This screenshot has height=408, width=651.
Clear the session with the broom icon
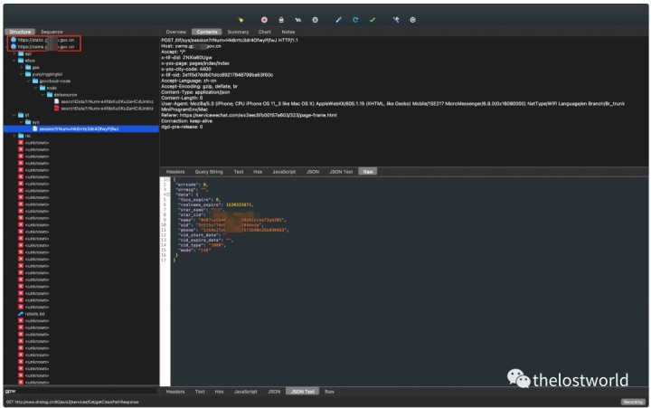[x=241, y=20]
